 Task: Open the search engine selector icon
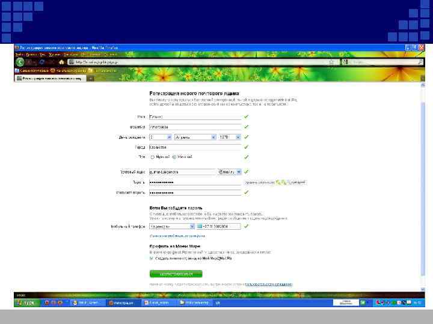[345, 62]
